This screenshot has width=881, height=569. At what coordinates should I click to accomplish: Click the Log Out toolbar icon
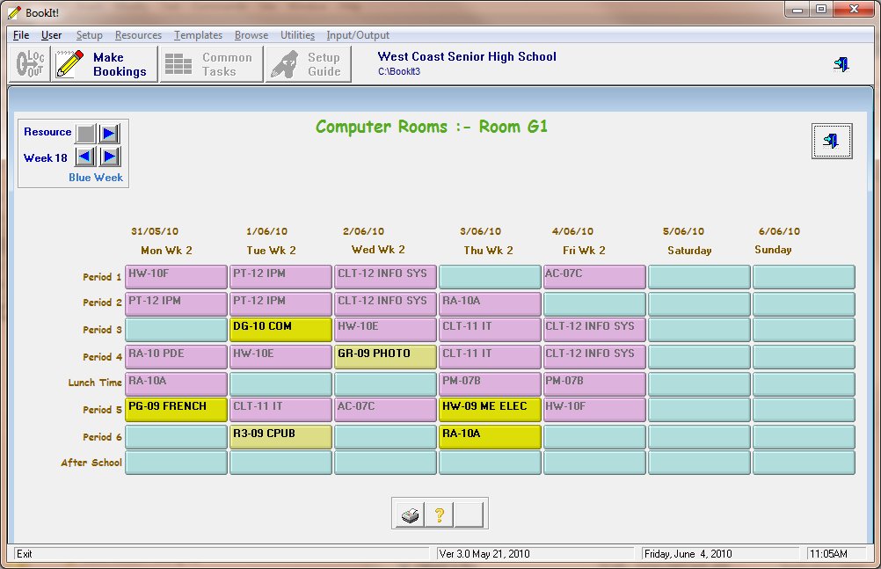tap(31, 64)
